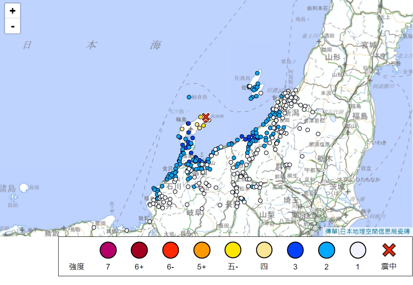Select the intensity 3 dark blue legend circle

coord(295,250)
